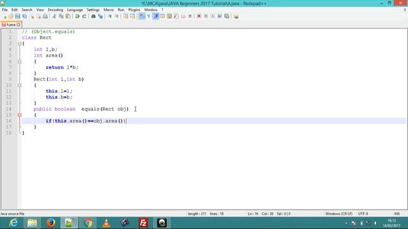Image resolution: width=408 pixels, height=229 pixels.
Task: Open Find with the binoculars icon
Action: [x=93, y=17]
